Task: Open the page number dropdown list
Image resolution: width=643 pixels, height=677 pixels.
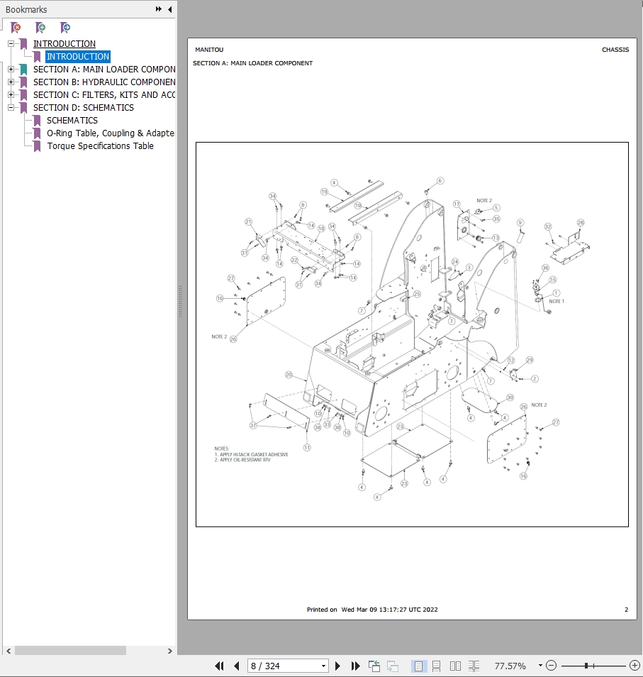Action: point(324,666)
